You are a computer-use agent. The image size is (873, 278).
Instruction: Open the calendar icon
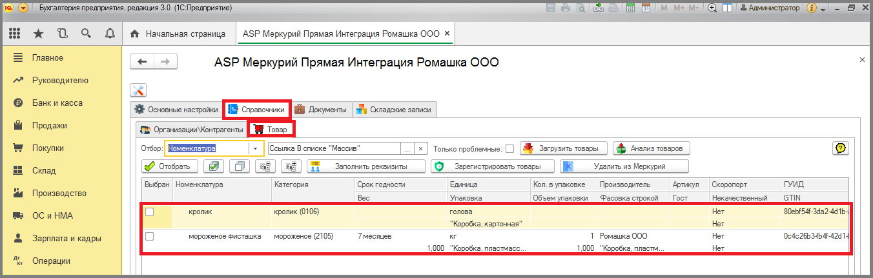click(646, 8)
